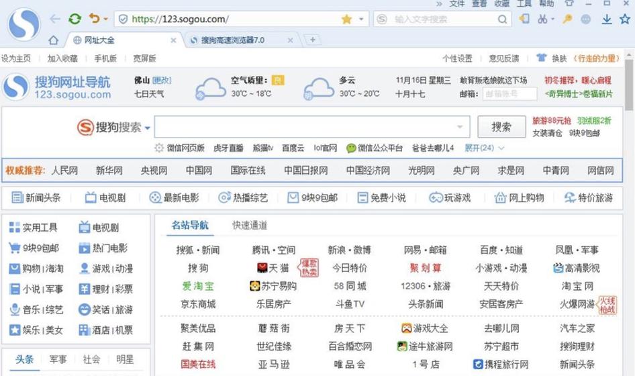
Task: Open the scissors tool dropdown arrow
Action: point(553,19)
